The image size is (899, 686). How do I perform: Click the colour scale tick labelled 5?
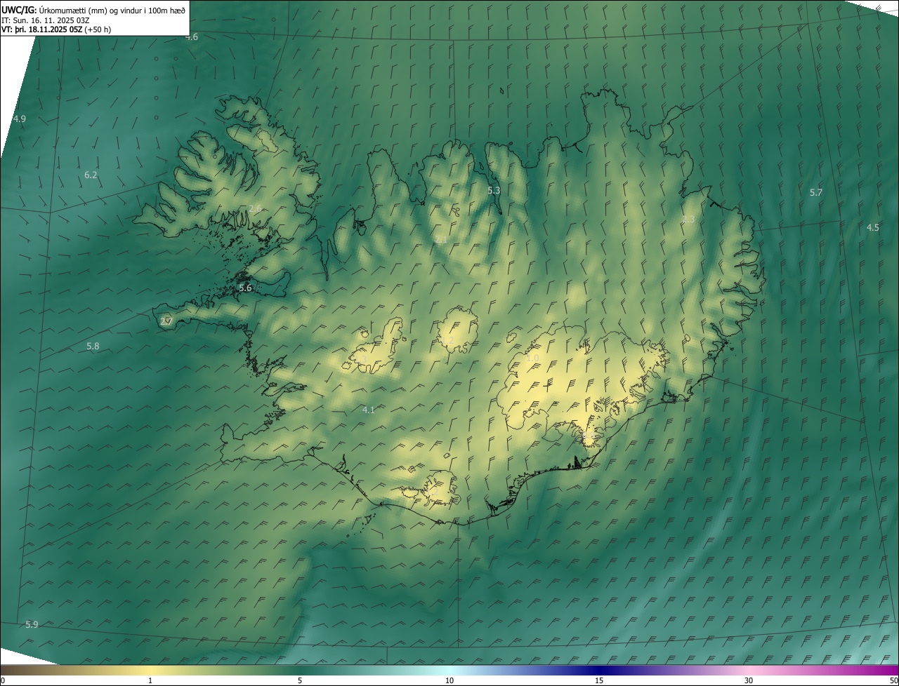point(300,680)
